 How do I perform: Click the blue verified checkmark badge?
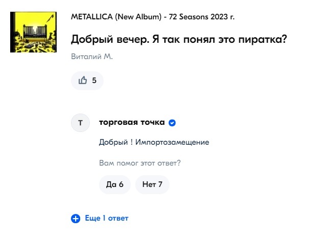pos(173,123)
